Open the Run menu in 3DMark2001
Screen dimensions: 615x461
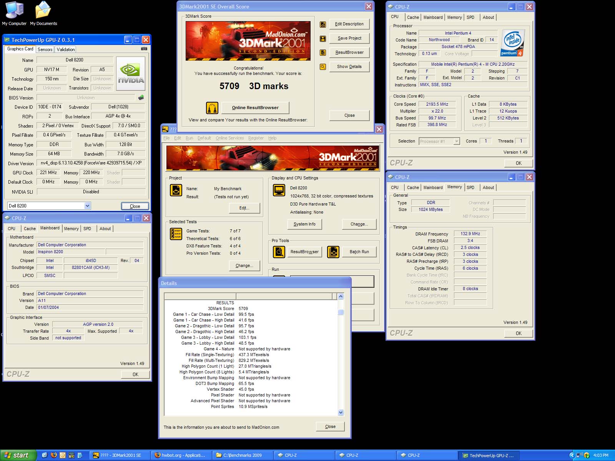coord(189,138)
